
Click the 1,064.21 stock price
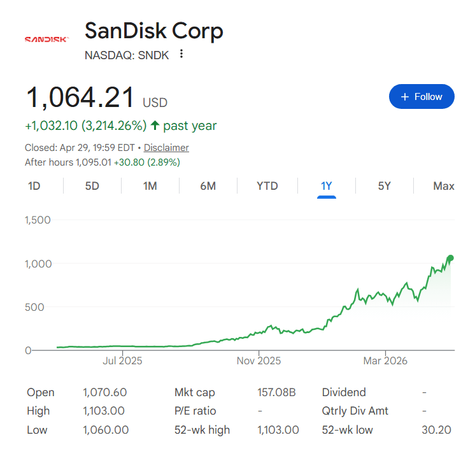click(80, 98)
